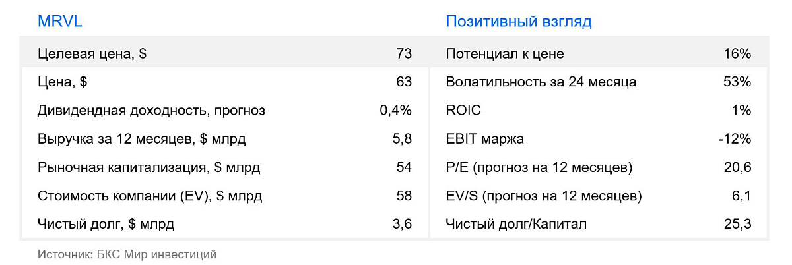Click the Дивидендная доходность, прогноз label
The height and width of the screenshot is (265, 792).
pyautogui.click(x=151, y=111)
